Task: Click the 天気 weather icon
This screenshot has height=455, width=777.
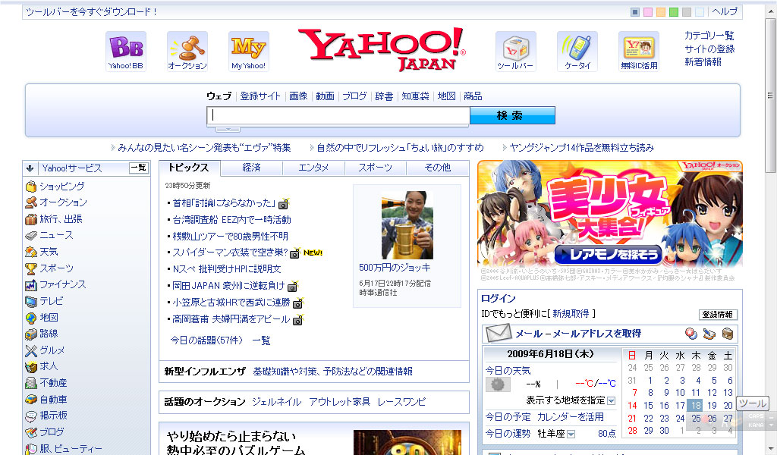Action: 31,252
